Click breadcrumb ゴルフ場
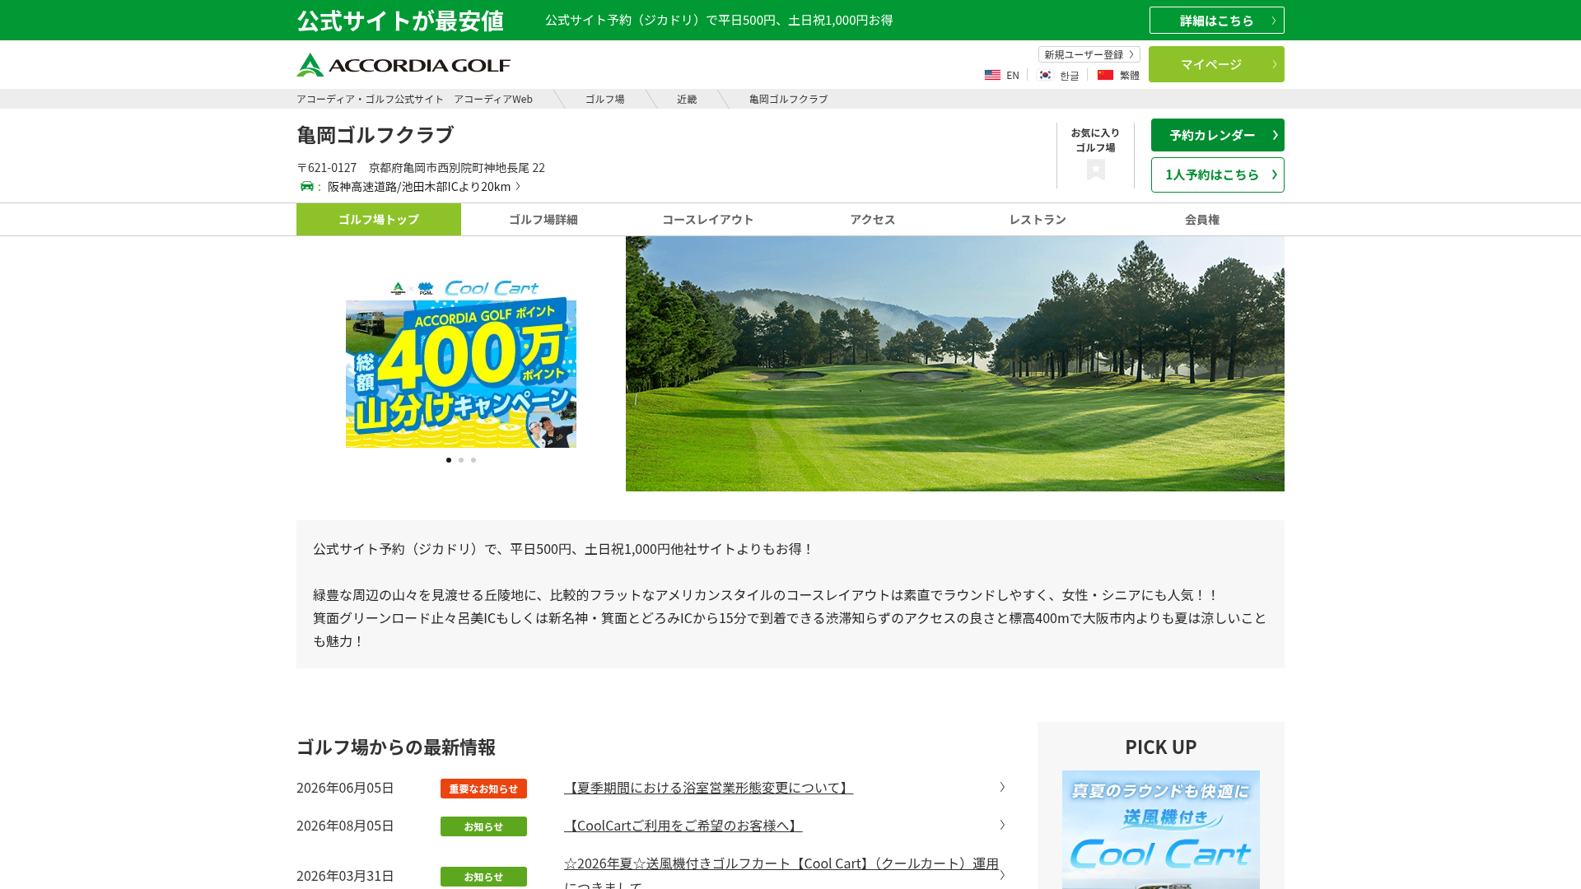Viewport: 1581px width, 889px height. point(604,99)
